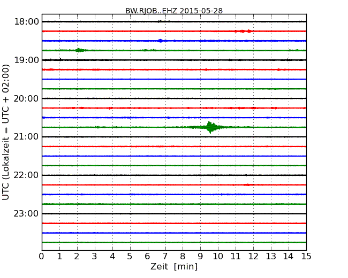The image size is (348, 278).
Task: Click the x-axis tick label 10
Action: (218, 257)
